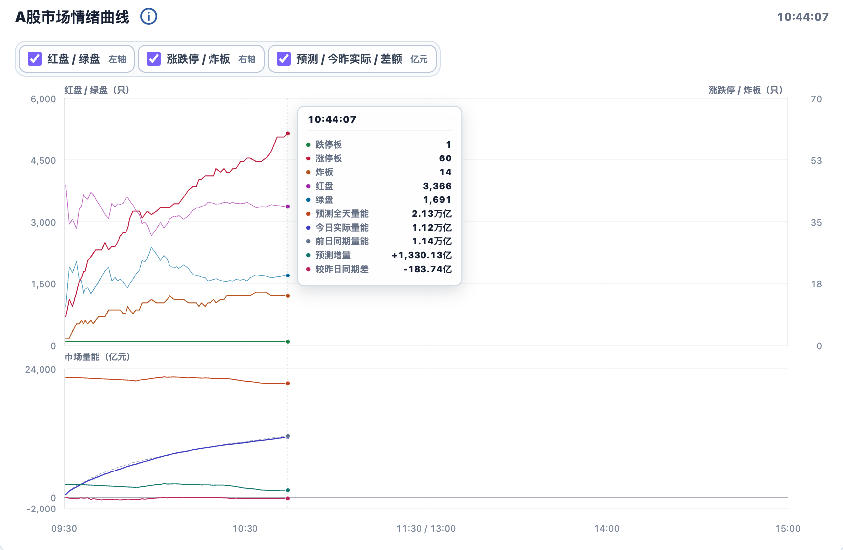Click the 较昨日同期差 tooltip label
Viewport: 843px width, 550px height.
(x=342, y=269)
